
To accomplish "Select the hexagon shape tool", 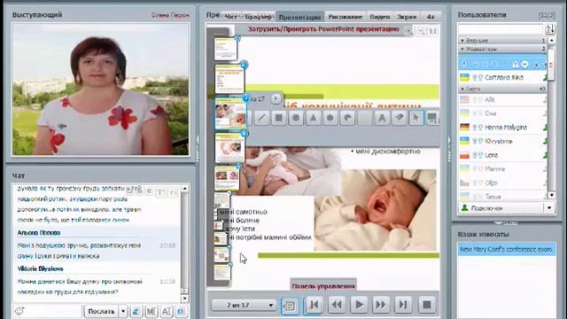I will (x=330, y=118).
